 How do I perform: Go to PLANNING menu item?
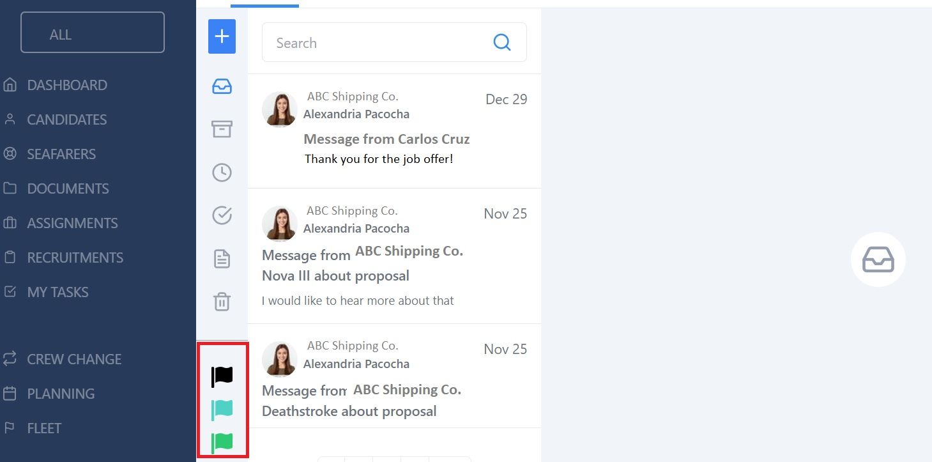[61, 394]
